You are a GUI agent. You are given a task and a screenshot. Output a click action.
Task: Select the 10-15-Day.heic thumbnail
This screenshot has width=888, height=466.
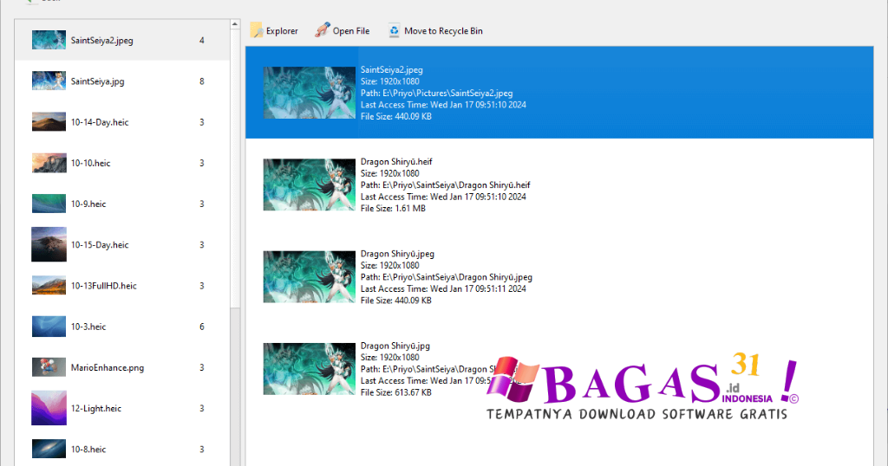coord(49,244)
